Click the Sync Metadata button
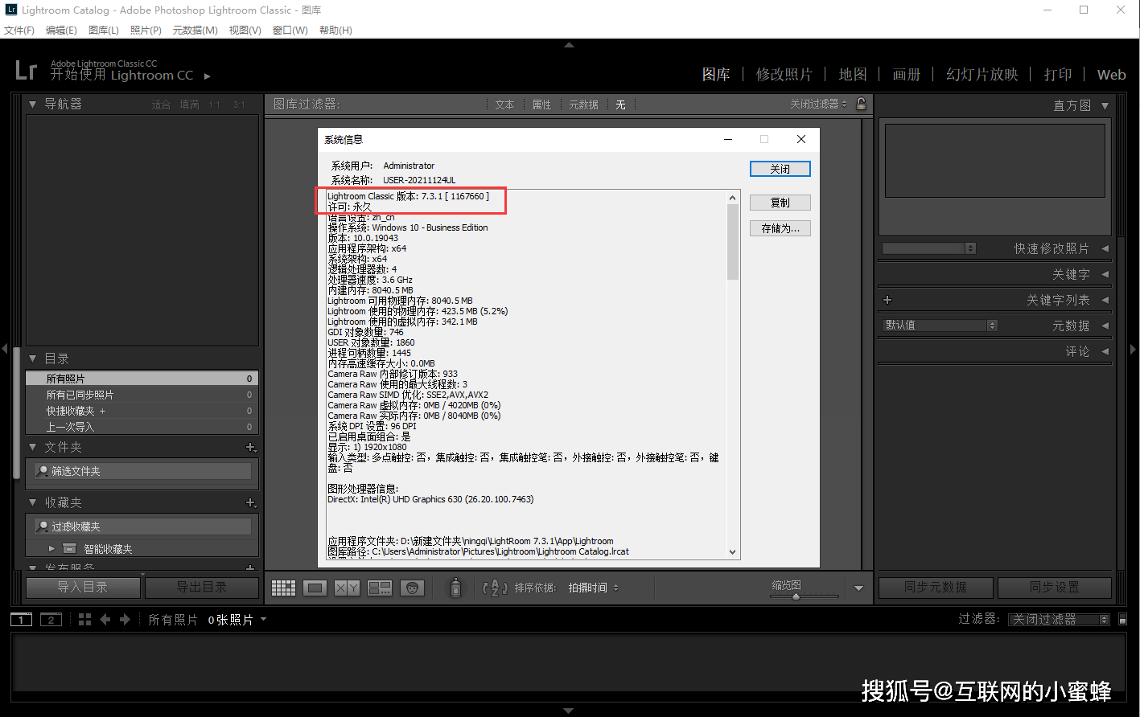 click(935, 588)
